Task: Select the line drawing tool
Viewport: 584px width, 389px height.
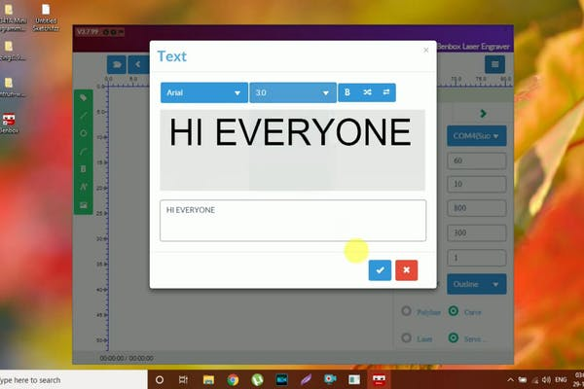Action: point(84,116)
